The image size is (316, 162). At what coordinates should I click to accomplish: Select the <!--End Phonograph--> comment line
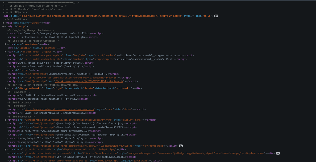[21, 117]
